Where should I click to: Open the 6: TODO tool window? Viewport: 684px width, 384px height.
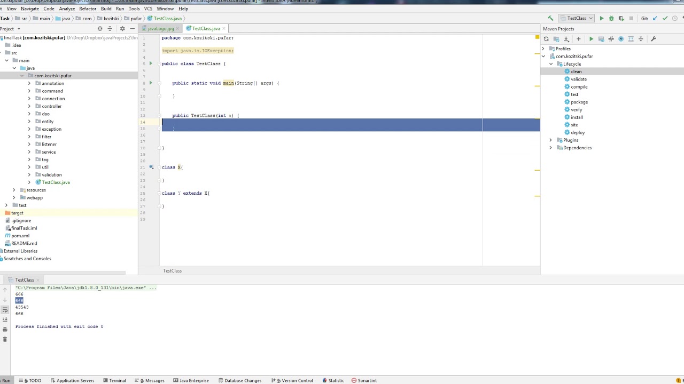[30, 380]
